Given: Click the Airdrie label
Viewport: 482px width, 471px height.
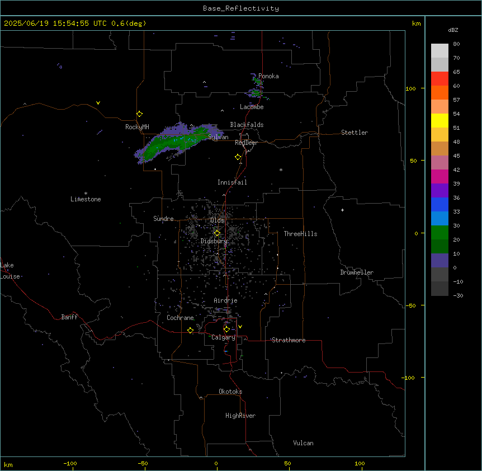Looking at the screenshot, I should coord(225,300).
